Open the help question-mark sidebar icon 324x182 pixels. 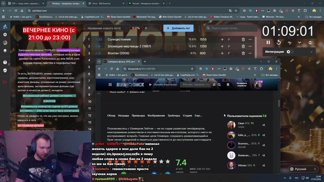5,62
